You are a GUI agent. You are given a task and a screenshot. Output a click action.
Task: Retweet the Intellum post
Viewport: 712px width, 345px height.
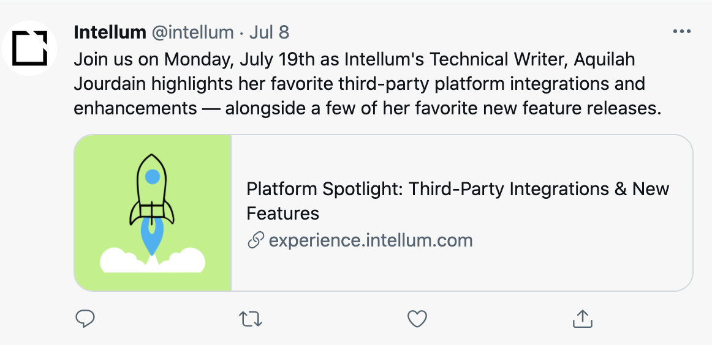coord(250,319)
